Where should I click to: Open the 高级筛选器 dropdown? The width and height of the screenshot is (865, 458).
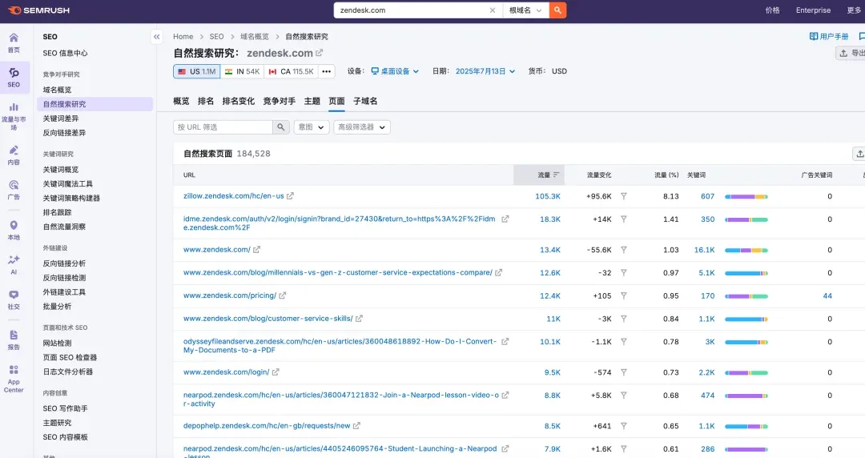click(x=361, y=127)
